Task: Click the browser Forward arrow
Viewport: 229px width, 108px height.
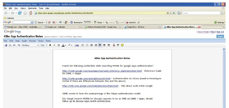Action: pos(13,13)
